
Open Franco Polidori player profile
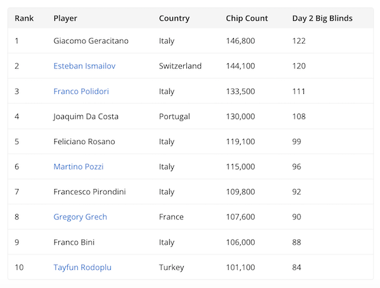tap(81, 91)
